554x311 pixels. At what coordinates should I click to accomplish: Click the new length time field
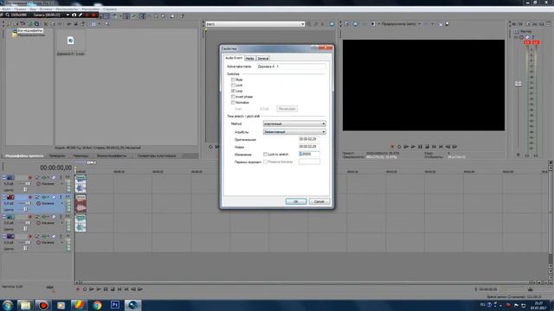[x=309, y=147]
